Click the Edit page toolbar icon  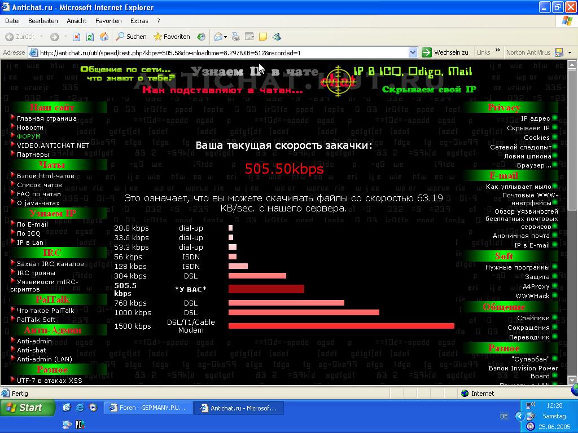click(249, 37)
